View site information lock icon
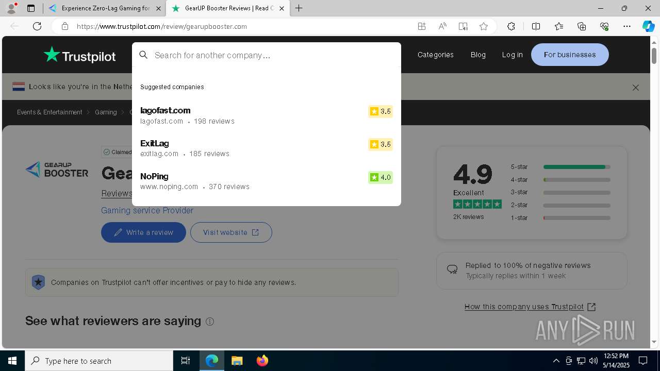 [x=65, y=26]
